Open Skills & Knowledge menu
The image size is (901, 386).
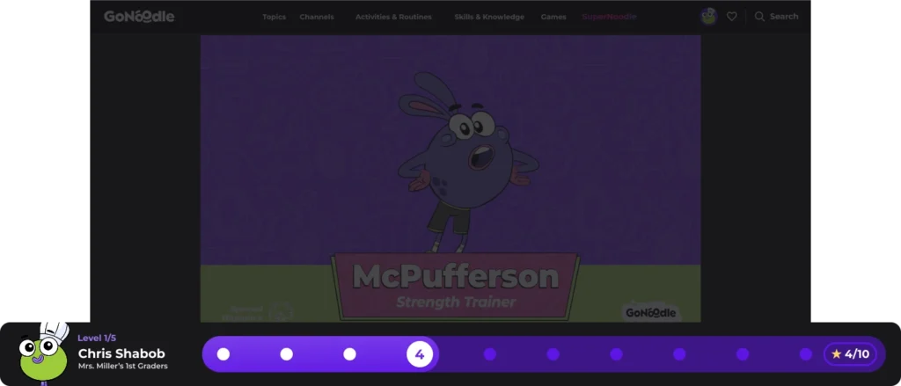point(489,17)
